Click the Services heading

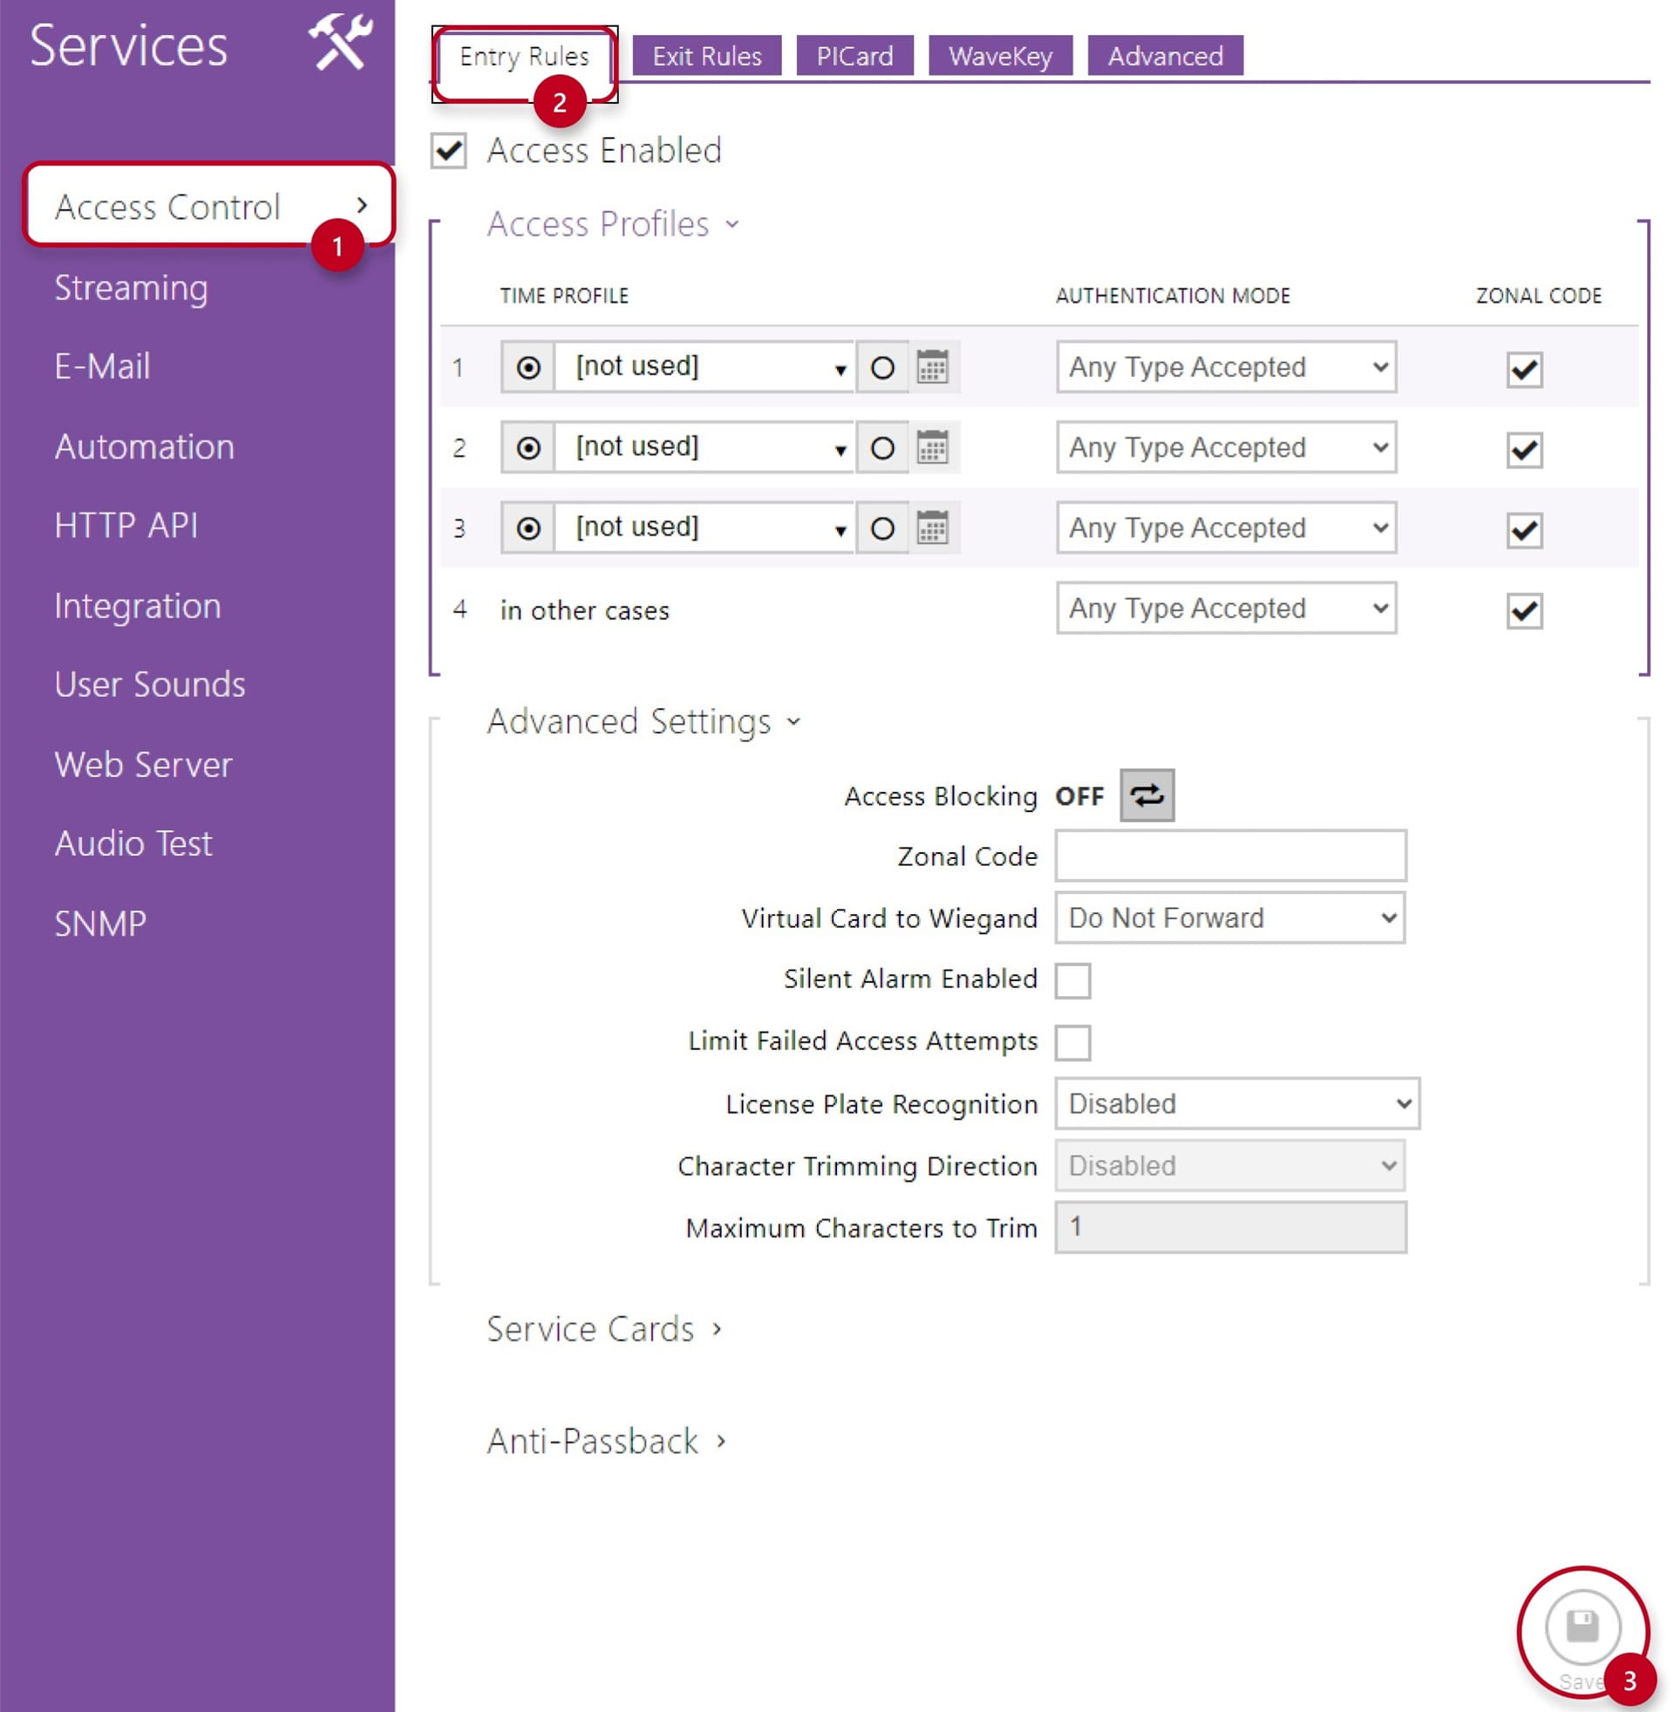click(128, 44)
